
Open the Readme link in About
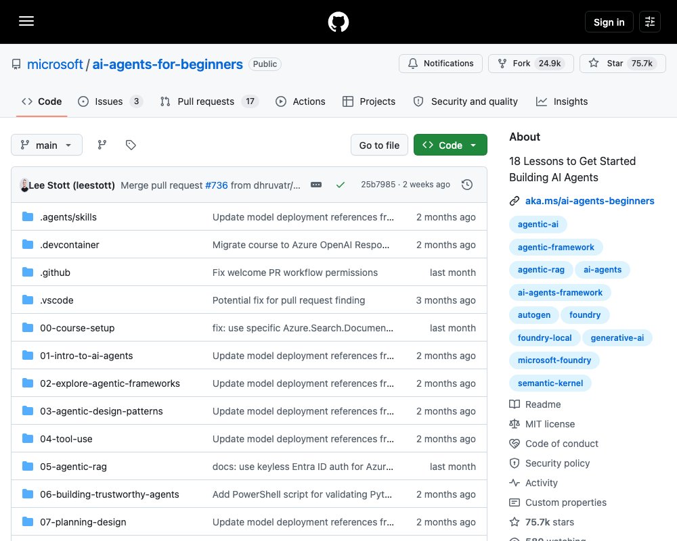(x=535, y=404)
